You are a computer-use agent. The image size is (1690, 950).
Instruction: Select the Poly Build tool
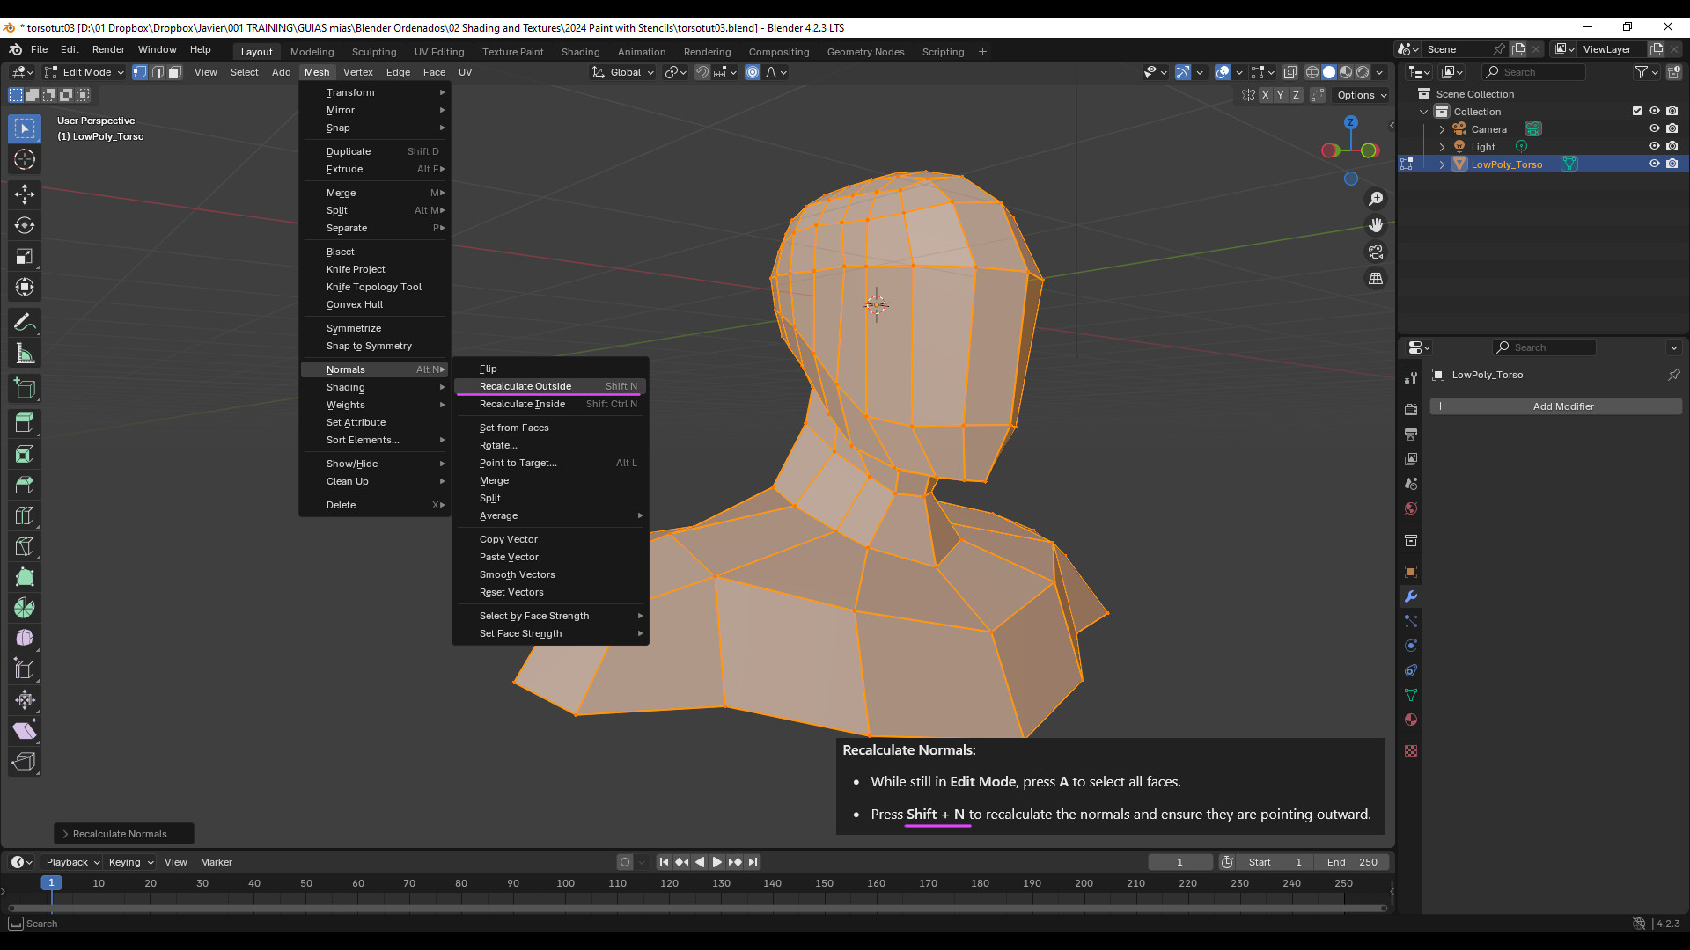coord(25,577)
